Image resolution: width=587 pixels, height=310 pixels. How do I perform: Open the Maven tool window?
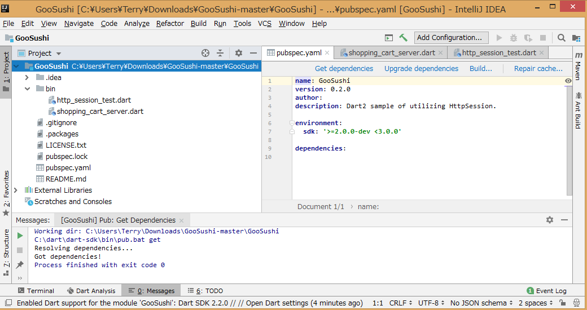578,66
